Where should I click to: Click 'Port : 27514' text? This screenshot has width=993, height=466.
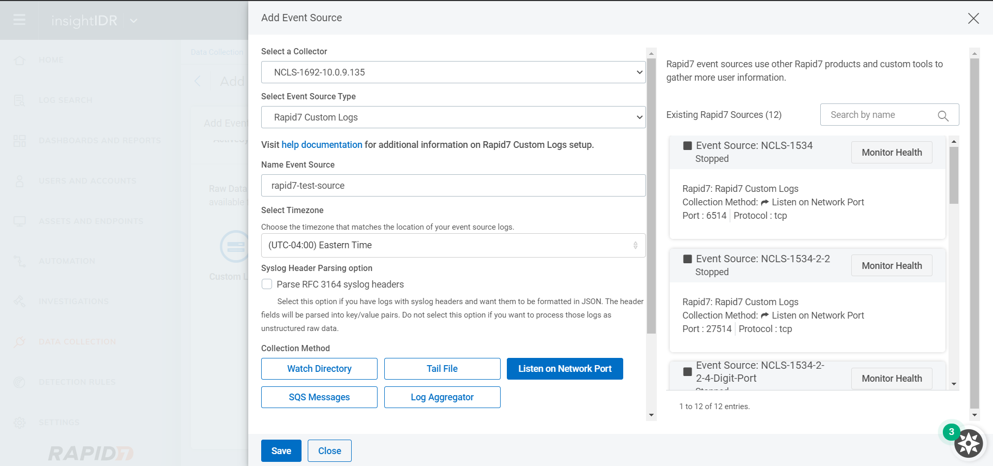coord(707,329)
